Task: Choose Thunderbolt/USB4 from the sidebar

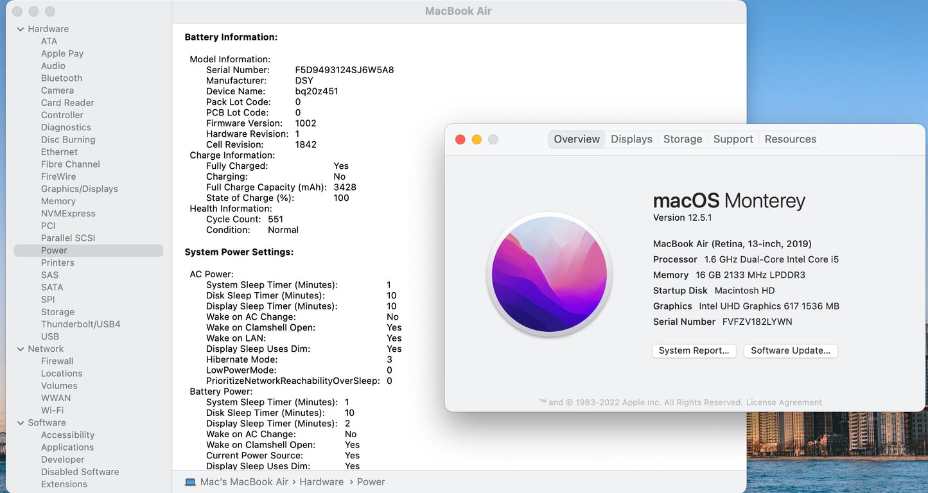Action: pos(81,324)
